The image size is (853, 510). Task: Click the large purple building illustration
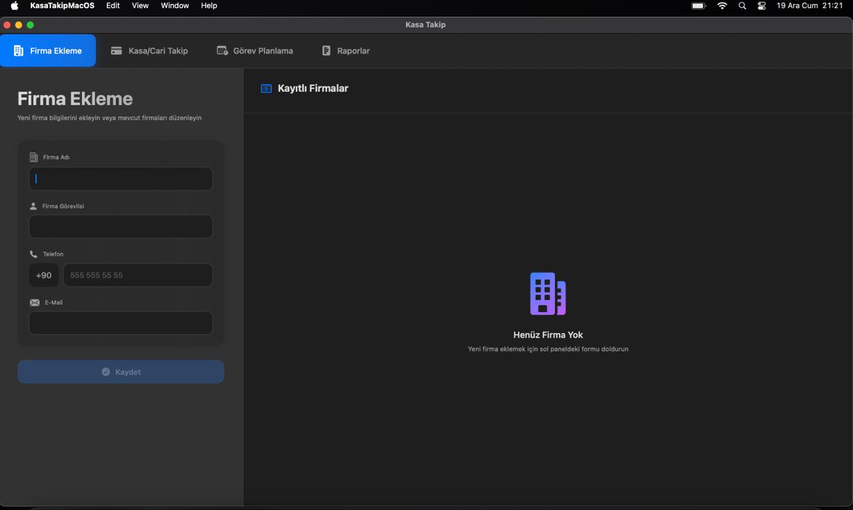coord(548,293)
